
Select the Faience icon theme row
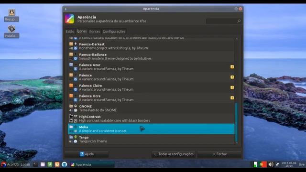pos(151,77)
